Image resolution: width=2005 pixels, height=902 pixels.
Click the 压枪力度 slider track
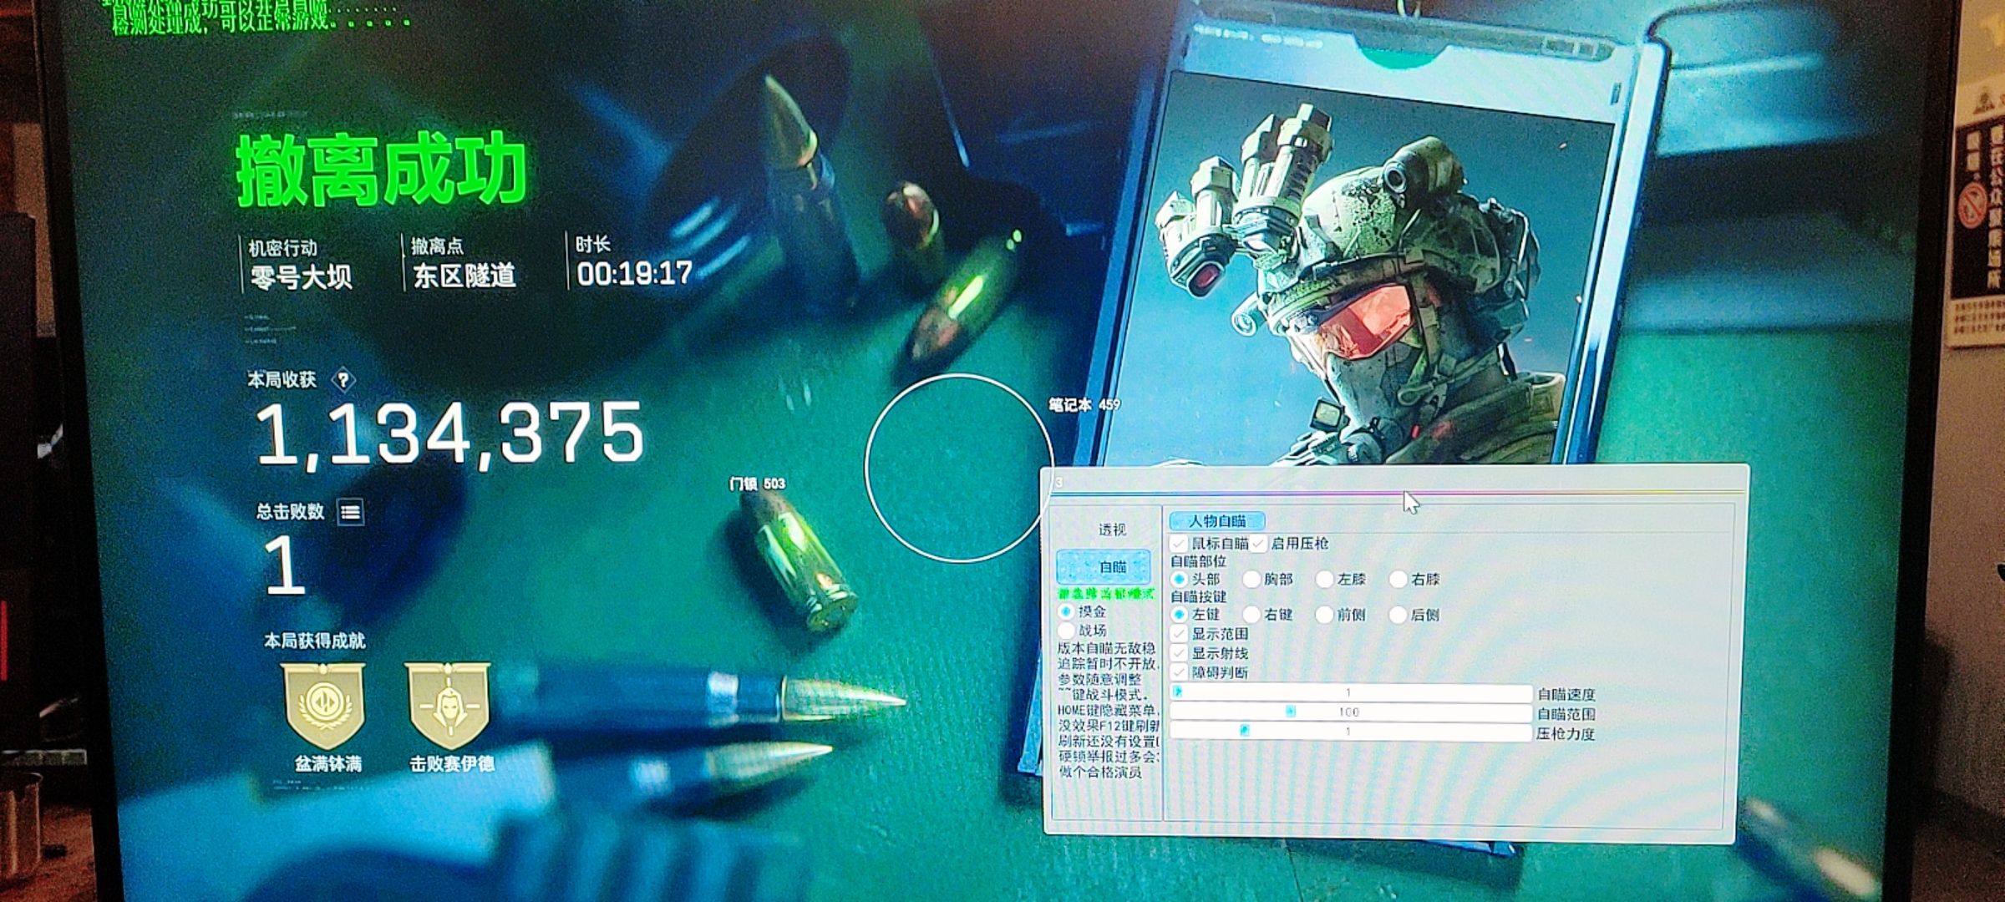[x=1350, y=732]
